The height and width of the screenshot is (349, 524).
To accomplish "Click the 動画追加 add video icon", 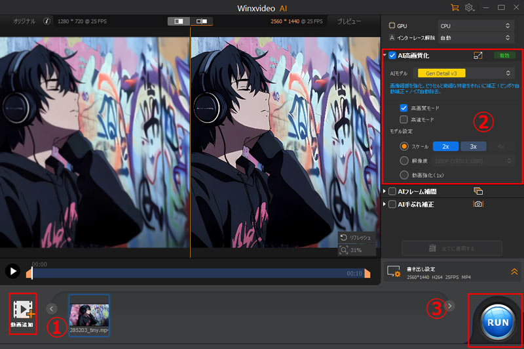I will coord(24,312).
